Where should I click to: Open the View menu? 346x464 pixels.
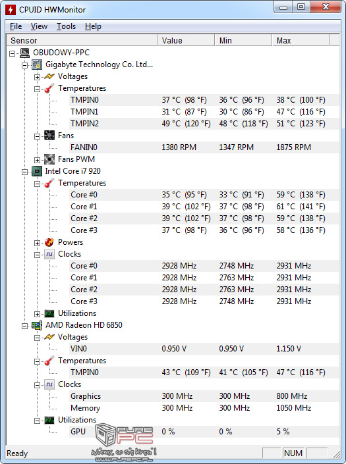[x=39, y=26]
